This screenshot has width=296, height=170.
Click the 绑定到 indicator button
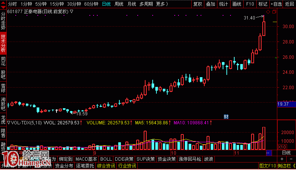pyautogui.click(x=65, y=159)
